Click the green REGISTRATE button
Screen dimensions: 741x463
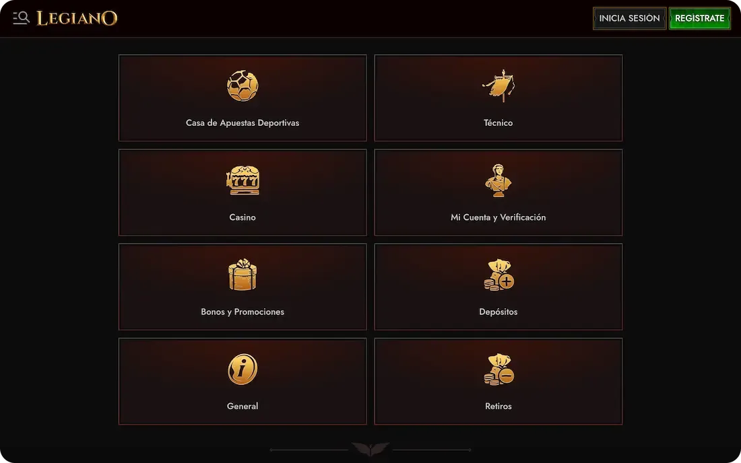699,18
